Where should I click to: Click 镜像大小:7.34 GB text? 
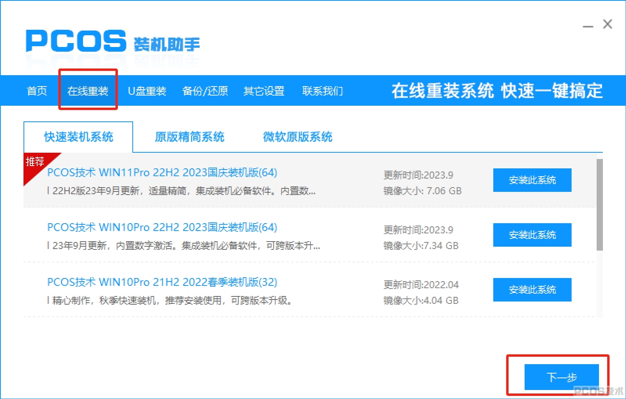421,246
